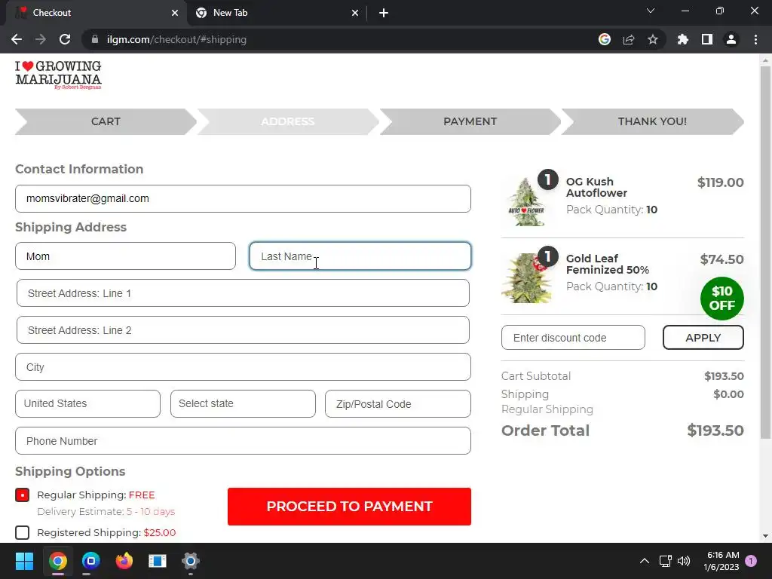Open the Extensions puzzle icon
The width and height of the screenshot is (772, 579).
(683, 39)
